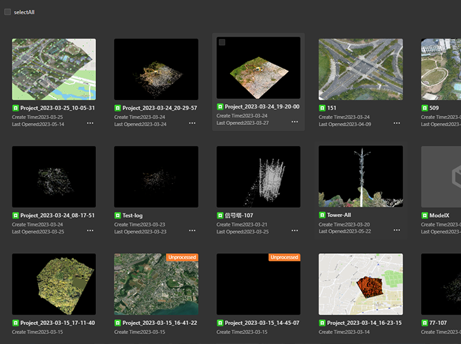Click green project icon beside ModelX

click(424, 215)
